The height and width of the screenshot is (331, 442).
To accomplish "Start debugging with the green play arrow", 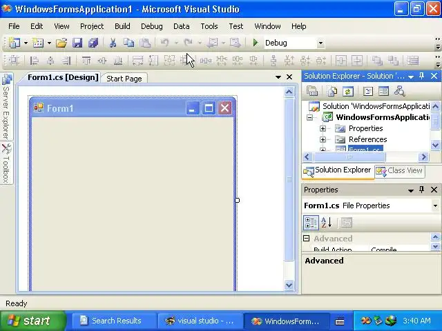I will (256, 43).
